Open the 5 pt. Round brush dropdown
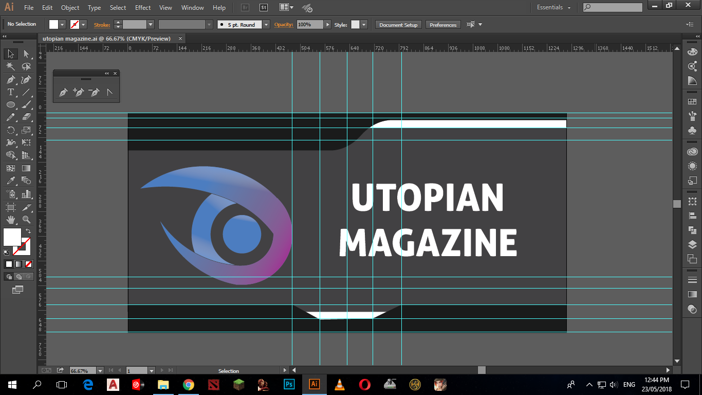This screenshot has height=395, width=702. click(266, 25)
